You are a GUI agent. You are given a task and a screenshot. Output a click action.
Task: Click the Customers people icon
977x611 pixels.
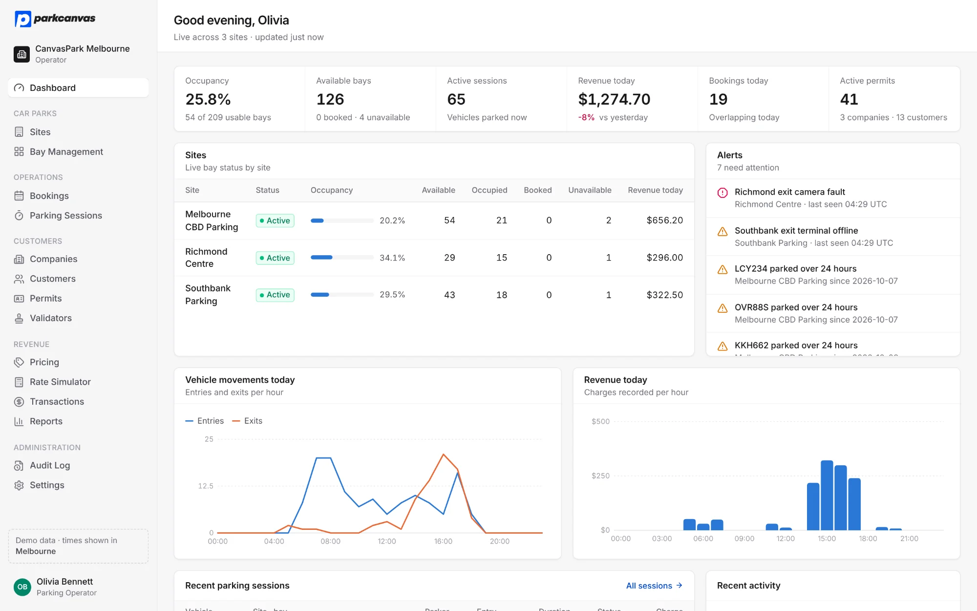tap(19, 279)
